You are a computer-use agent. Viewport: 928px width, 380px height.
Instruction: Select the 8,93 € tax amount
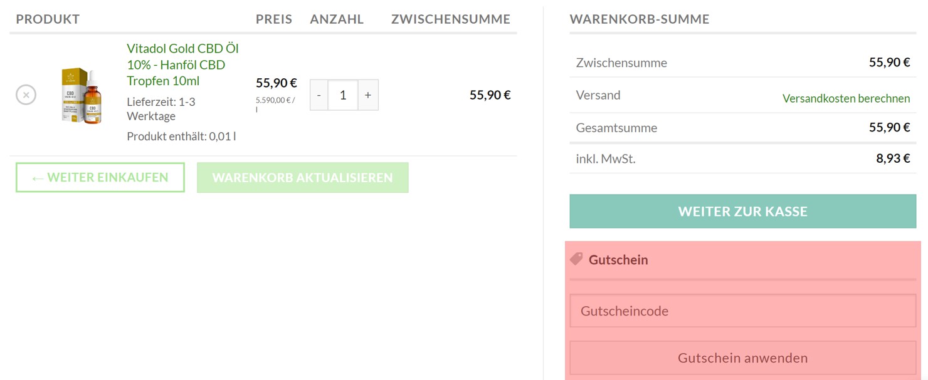point(893,158)
